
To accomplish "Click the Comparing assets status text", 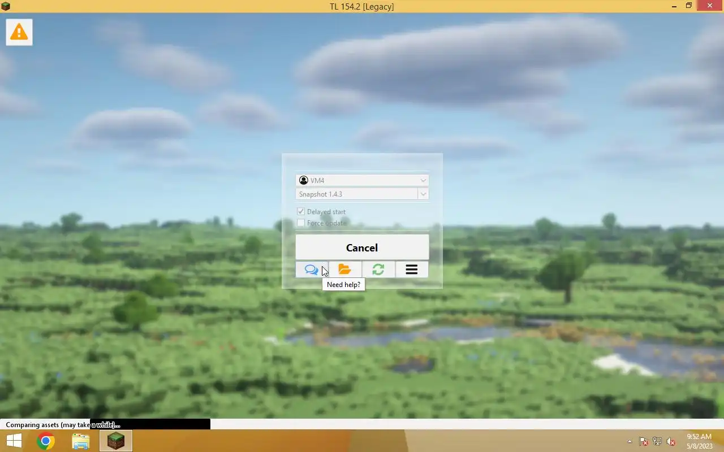I will [63, 424].
